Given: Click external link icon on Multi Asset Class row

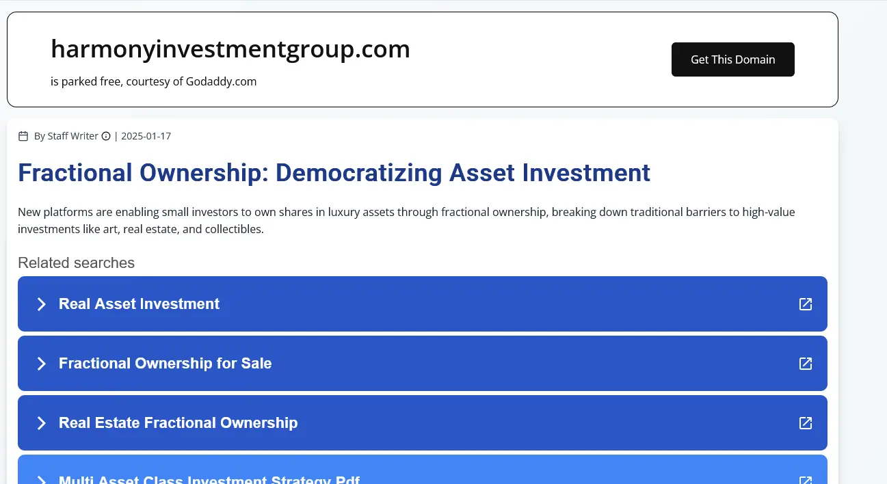Looking at the screenshot, I should tap(806, 480).
